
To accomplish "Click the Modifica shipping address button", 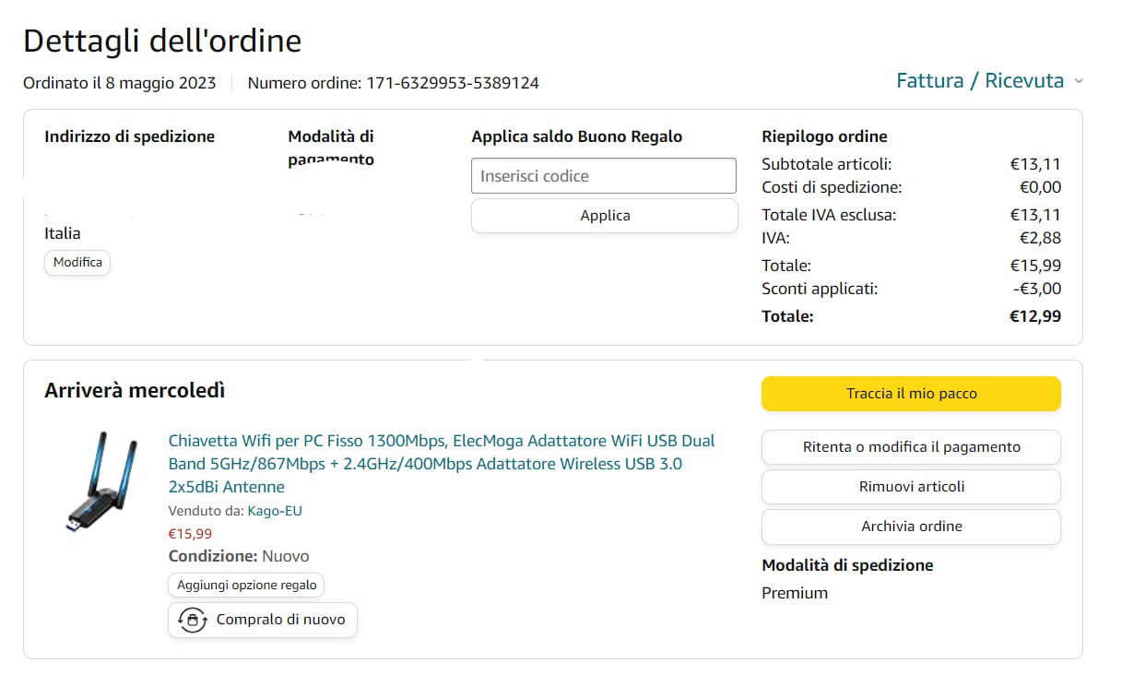I will coord(77,262).
